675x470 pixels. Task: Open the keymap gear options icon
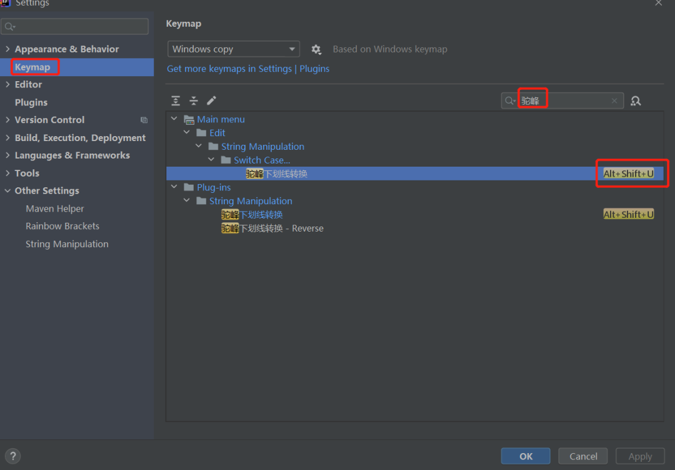click(316, 49)
